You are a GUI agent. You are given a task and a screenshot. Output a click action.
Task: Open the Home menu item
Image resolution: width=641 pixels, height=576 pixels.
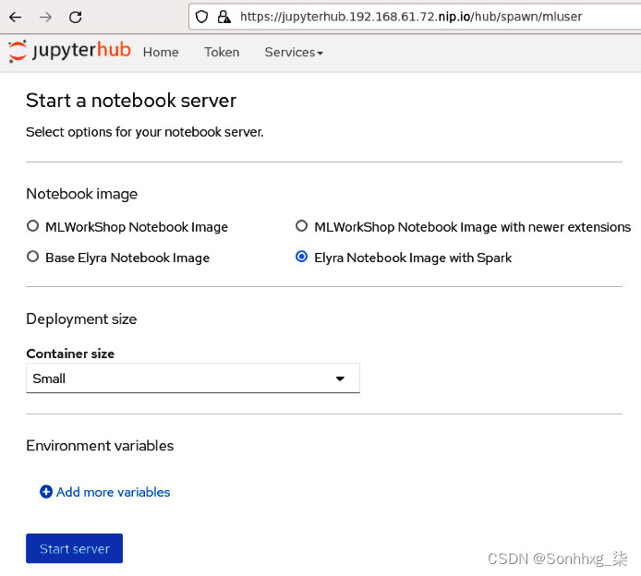tap(161, 53)
